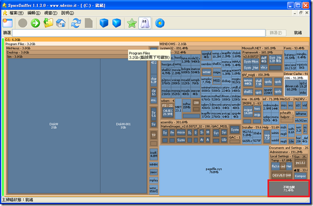Viewport: 313px width, 206px height.
Task: Close the inner C: document window
Action: click(307, 13)
